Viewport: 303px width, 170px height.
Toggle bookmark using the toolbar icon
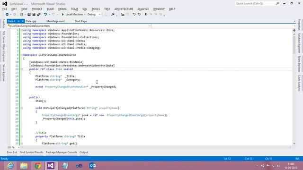pos(146,15)
